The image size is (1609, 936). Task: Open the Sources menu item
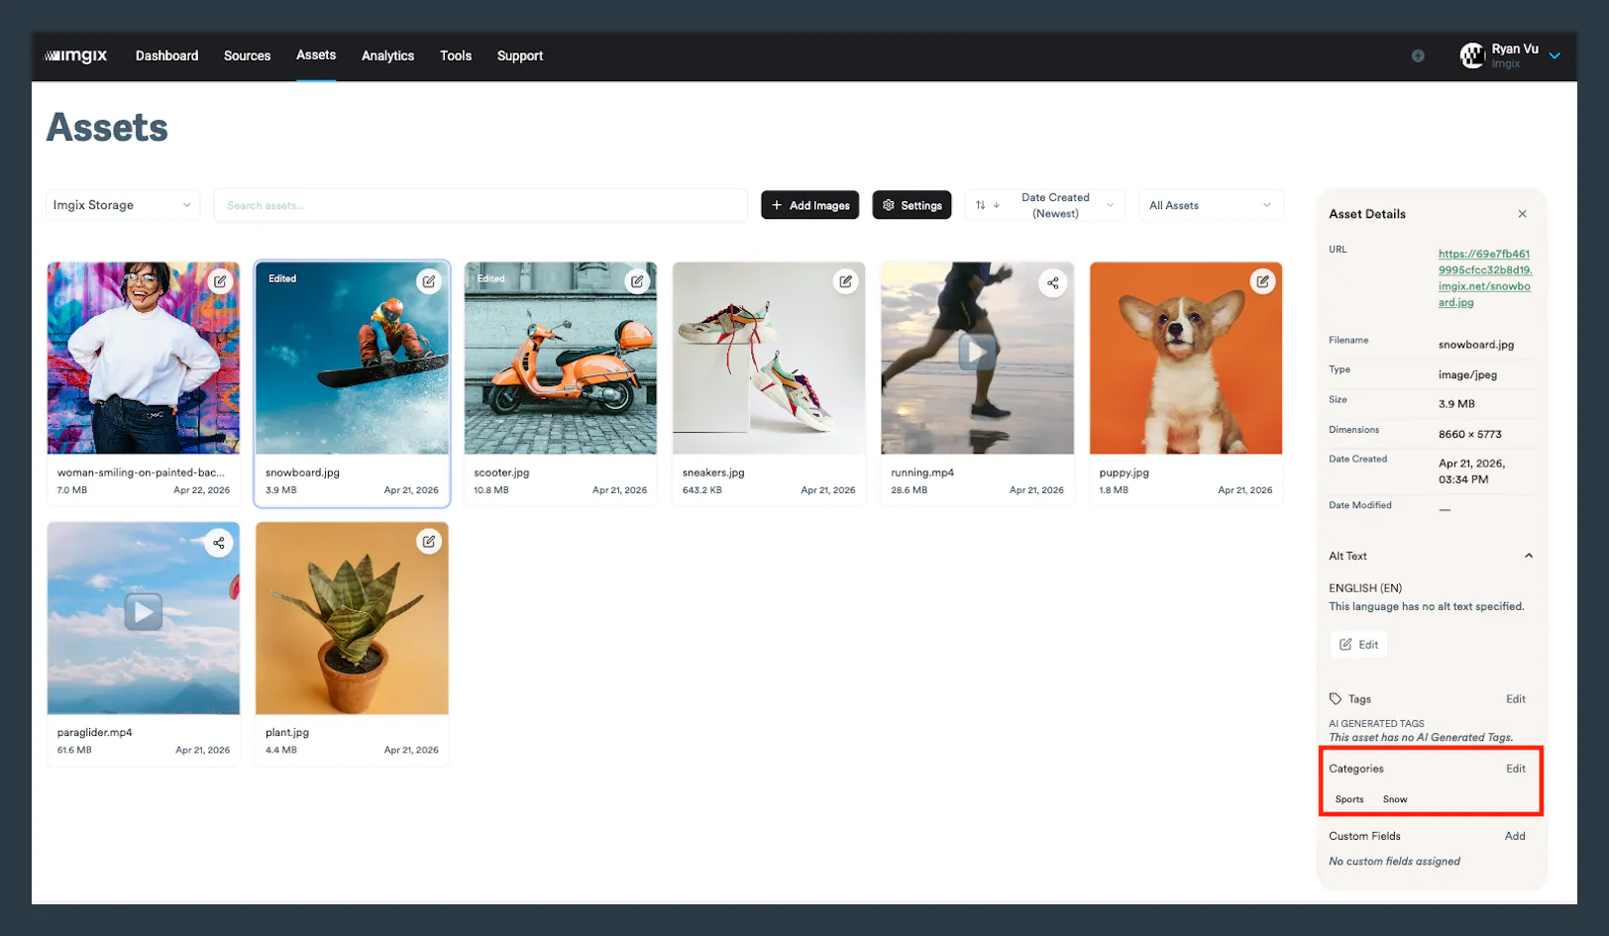coord(247,55)
